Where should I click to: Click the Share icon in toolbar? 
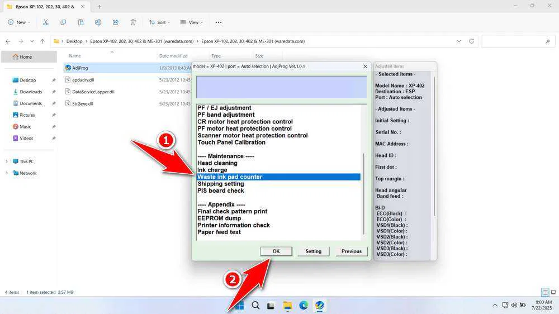(x=115, y=22)
